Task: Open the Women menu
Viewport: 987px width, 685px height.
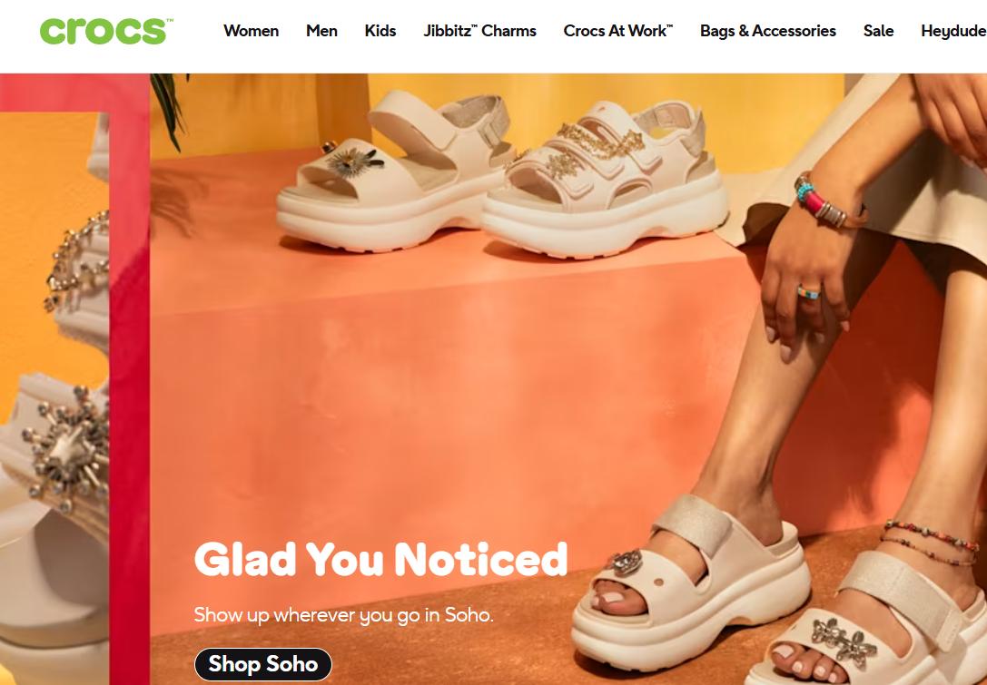Action: [252, 31]
